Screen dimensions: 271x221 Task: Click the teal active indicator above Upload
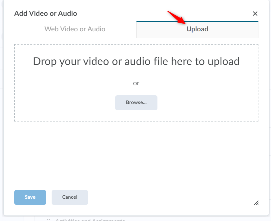pos(197,21)
